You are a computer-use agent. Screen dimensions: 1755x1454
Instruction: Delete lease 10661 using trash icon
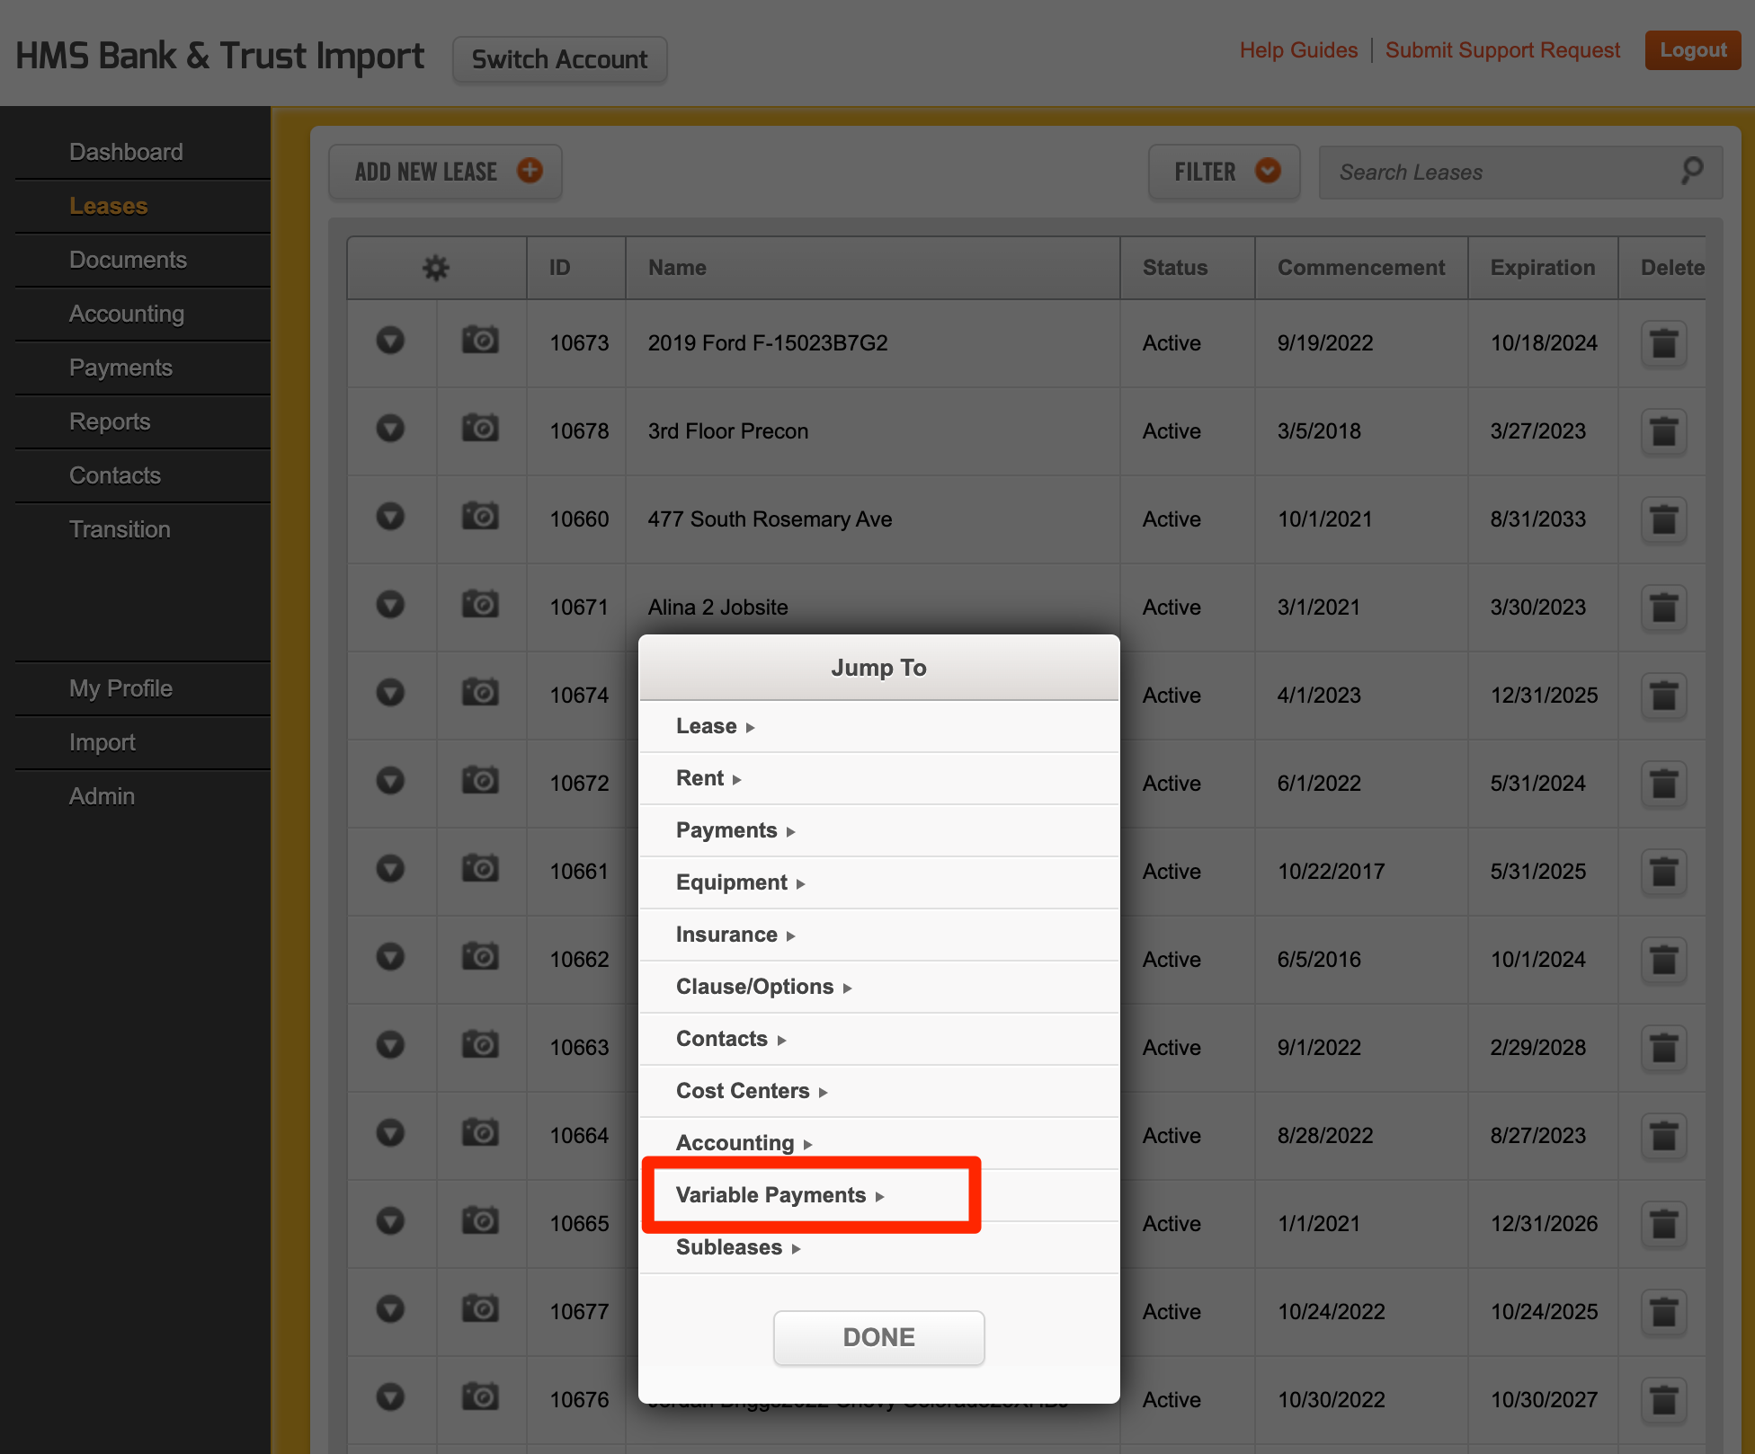point(1663,872)
